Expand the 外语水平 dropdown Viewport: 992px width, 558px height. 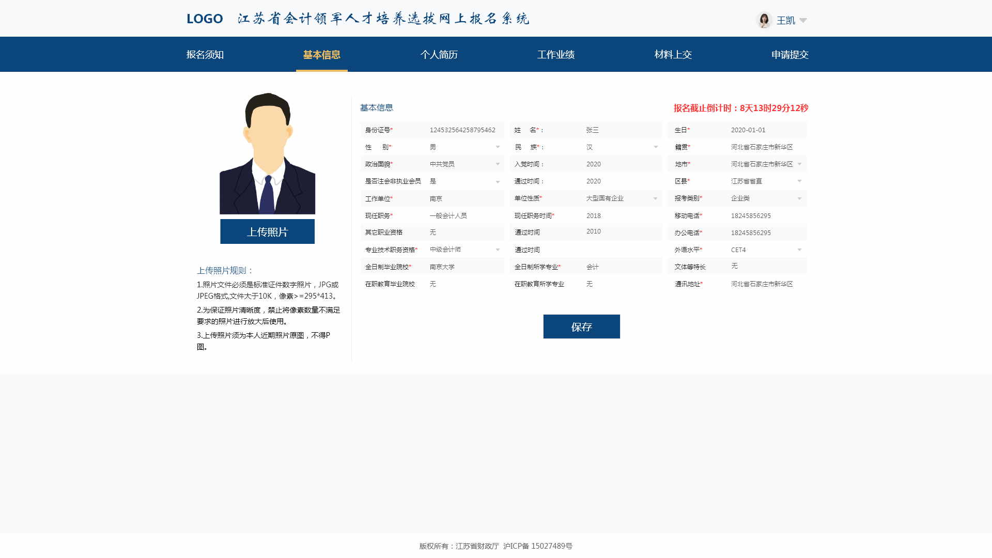(x=799, y=250)
